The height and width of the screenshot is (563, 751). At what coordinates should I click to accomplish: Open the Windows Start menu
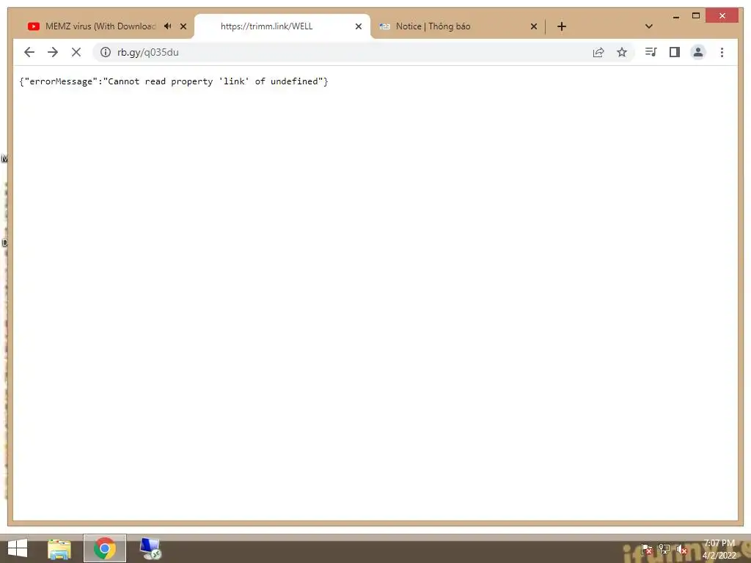18,548
